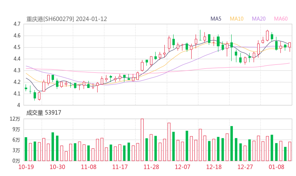Screen dimensions: 296x176
Task: Click the 9万 volume axis label
Action: pyautogui.click(x=16, y=129)
